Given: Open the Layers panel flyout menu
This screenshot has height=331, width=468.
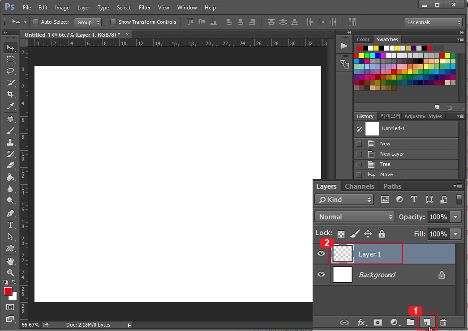Looking at the screenshot, I should (x=458, y=186).
